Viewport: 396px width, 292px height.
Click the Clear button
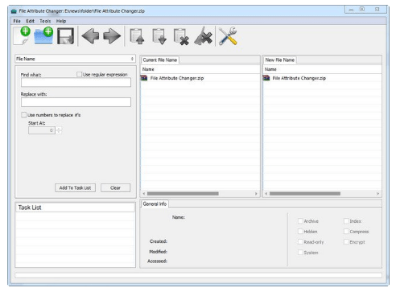115,187
